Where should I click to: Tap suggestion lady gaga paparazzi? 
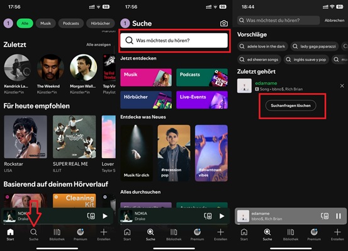tap(315, 46)
